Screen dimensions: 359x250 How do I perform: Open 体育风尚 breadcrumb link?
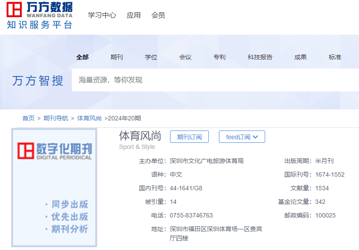[x=89, y=118]
